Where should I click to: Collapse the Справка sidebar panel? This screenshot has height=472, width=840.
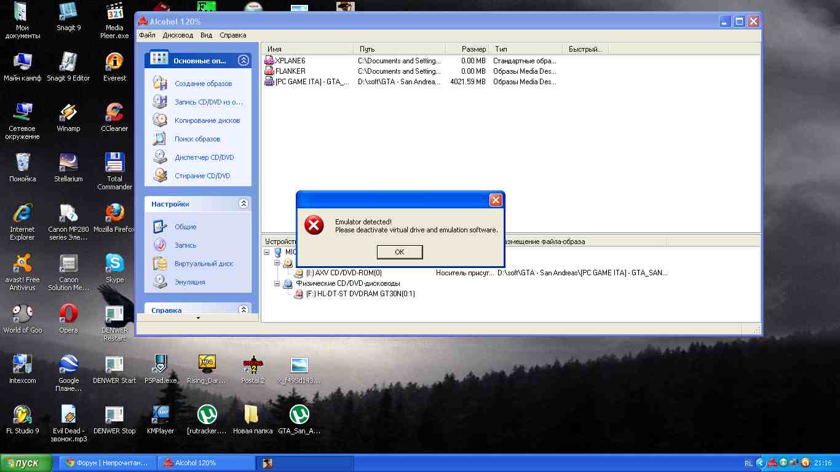(x=244, y=310)
